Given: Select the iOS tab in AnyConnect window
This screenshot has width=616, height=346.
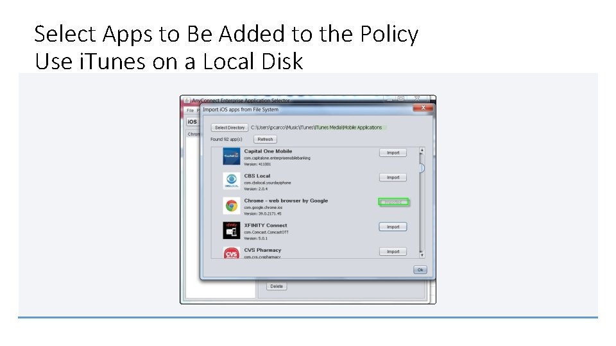Looking at the screenshot, I should (192, 122).
